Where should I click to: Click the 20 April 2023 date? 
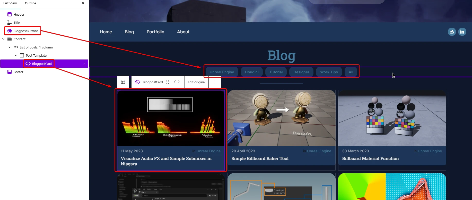(x=243, y=151)
